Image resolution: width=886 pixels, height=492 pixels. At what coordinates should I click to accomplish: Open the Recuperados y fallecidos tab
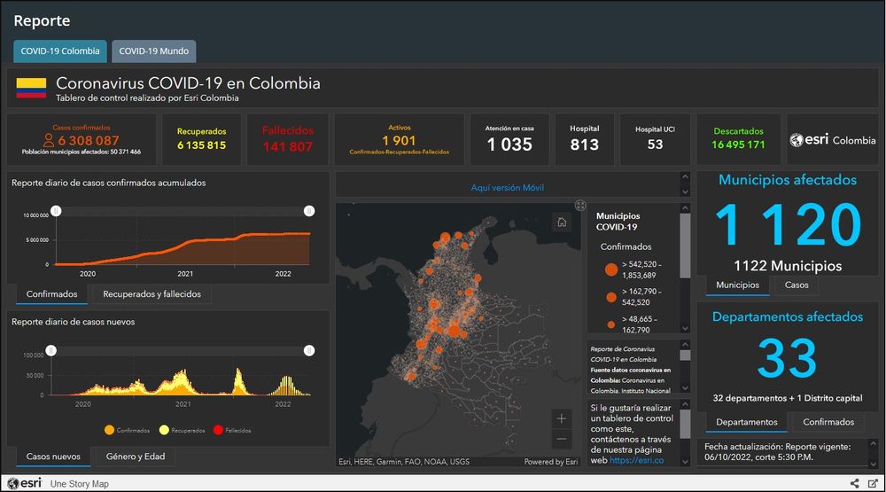pos(152,294)
